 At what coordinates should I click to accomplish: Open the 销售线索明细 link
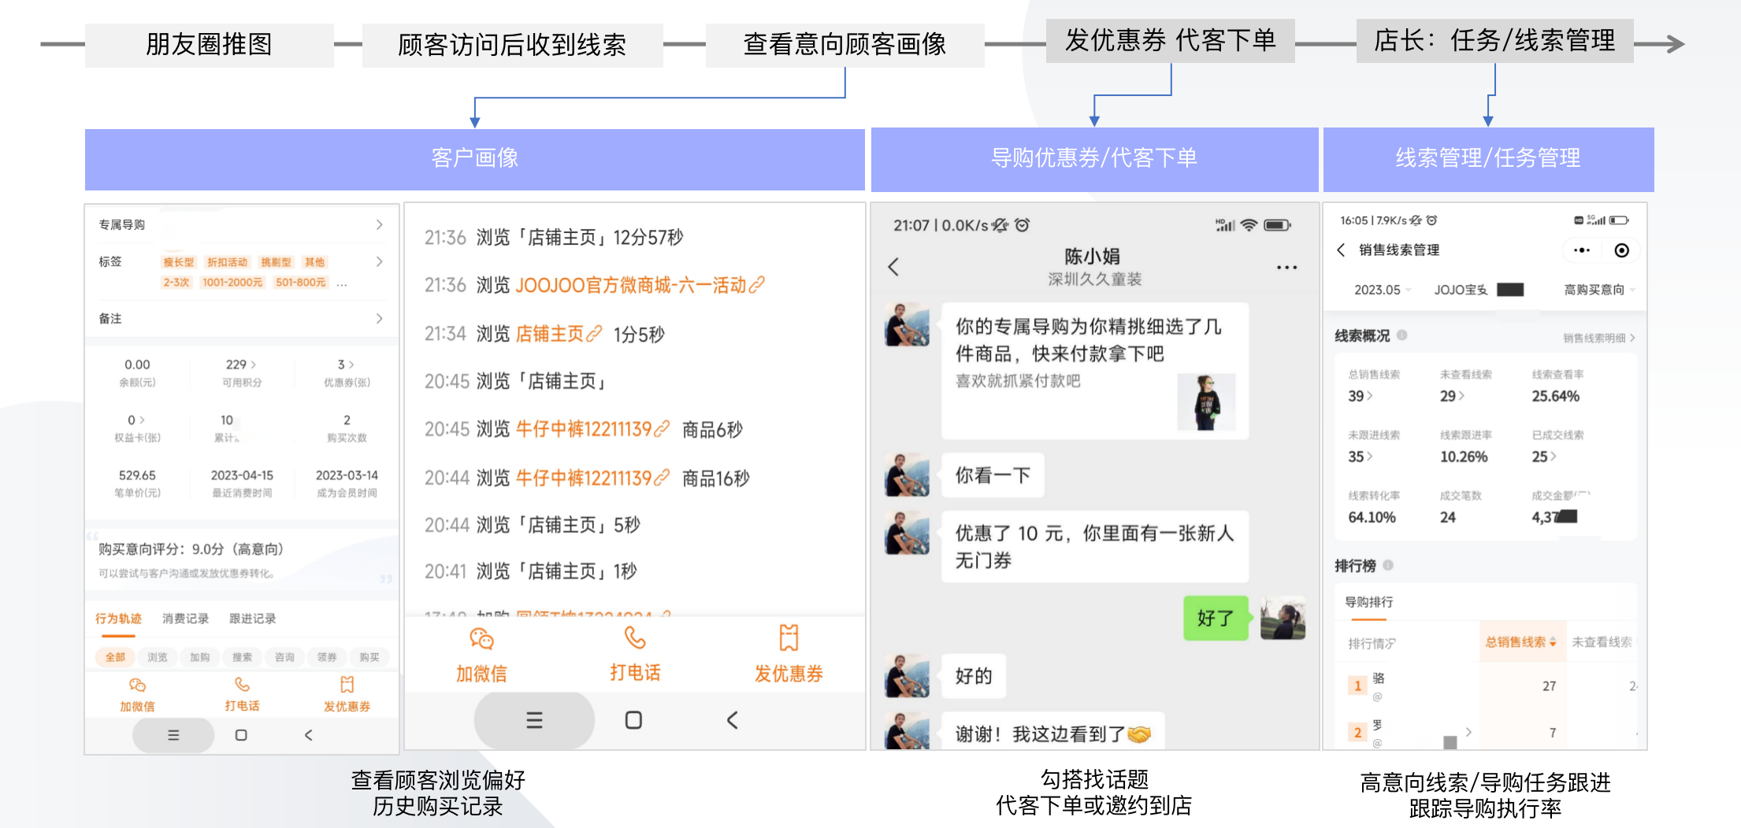click(1599, 338)
